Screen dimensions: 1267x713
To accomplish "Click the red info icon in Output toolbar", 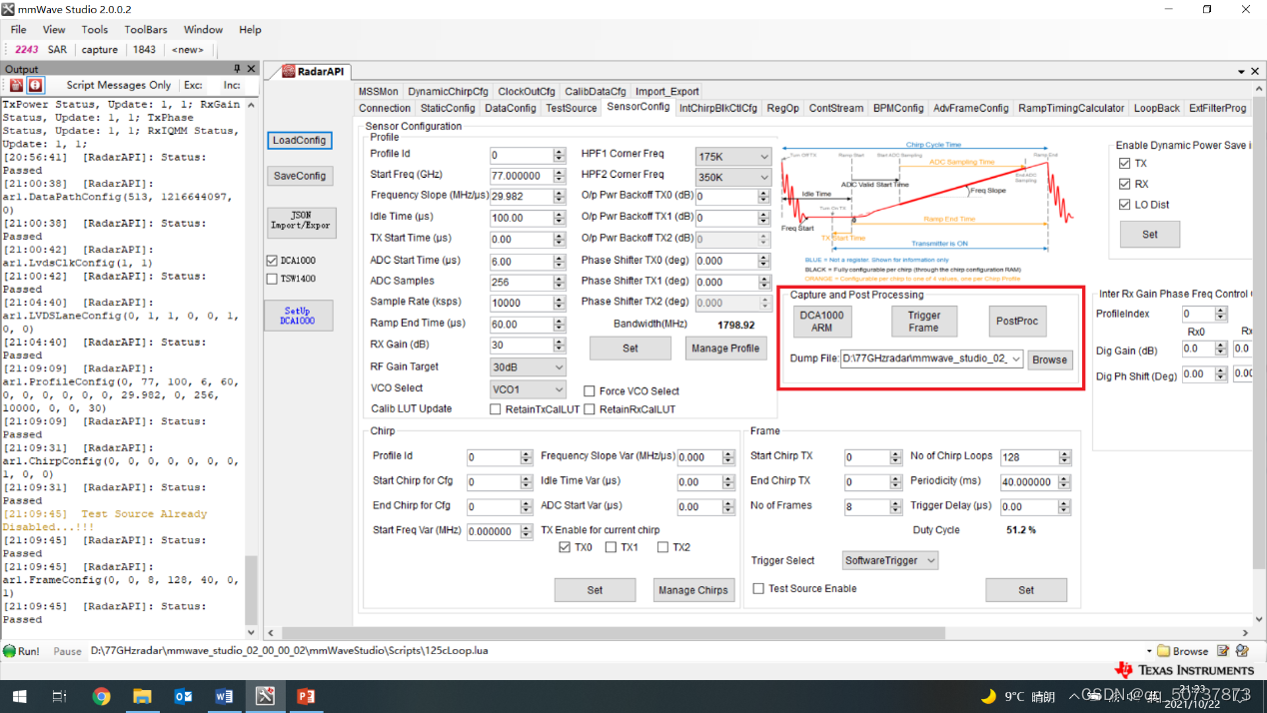I will pyautogui.click(x=35, y=85).
